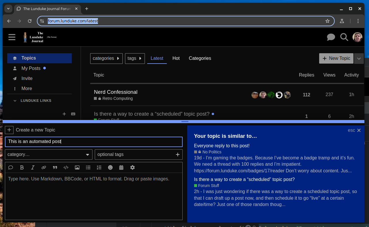
Task: Bookmark this page with the star
Action: [328, 21]
